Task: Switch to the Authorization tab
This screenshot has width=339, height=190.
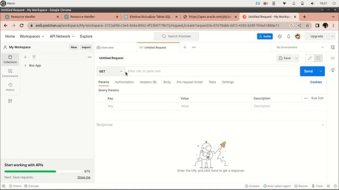Action: (x=124, y=82)
